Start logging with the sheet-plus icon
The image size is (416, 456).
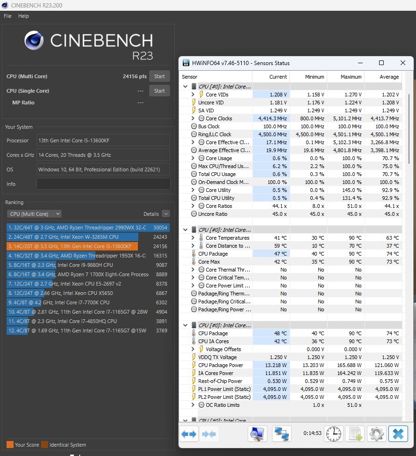point(355,434)
